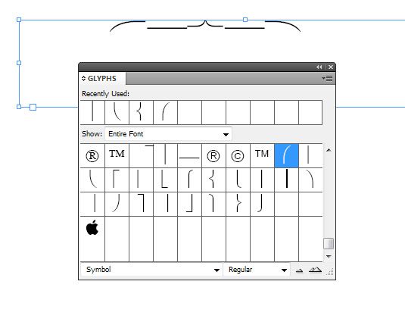405x322 pixels.
Task: Select the horizontal line glyph
Action: [x=189, y=156]
